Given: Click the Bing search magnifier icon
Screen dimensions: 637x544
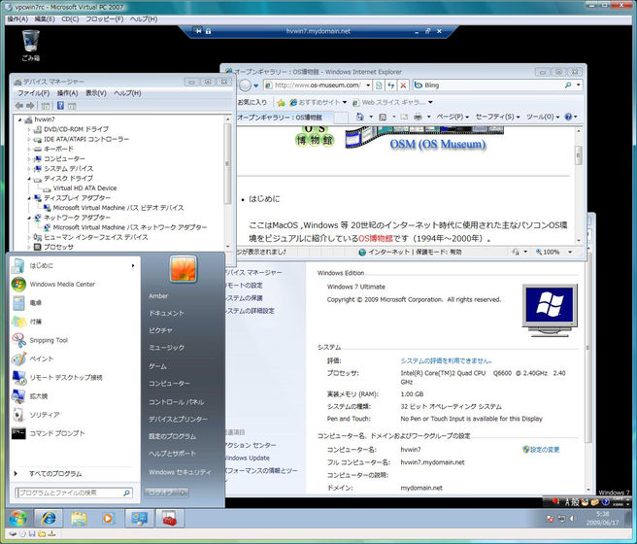Looking at the screenshot, I should click(568, 85).
